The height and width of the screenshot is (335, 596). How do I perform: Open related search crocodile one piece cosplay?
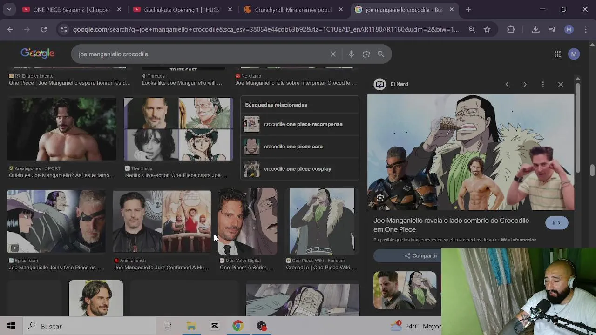click(300, 169)
